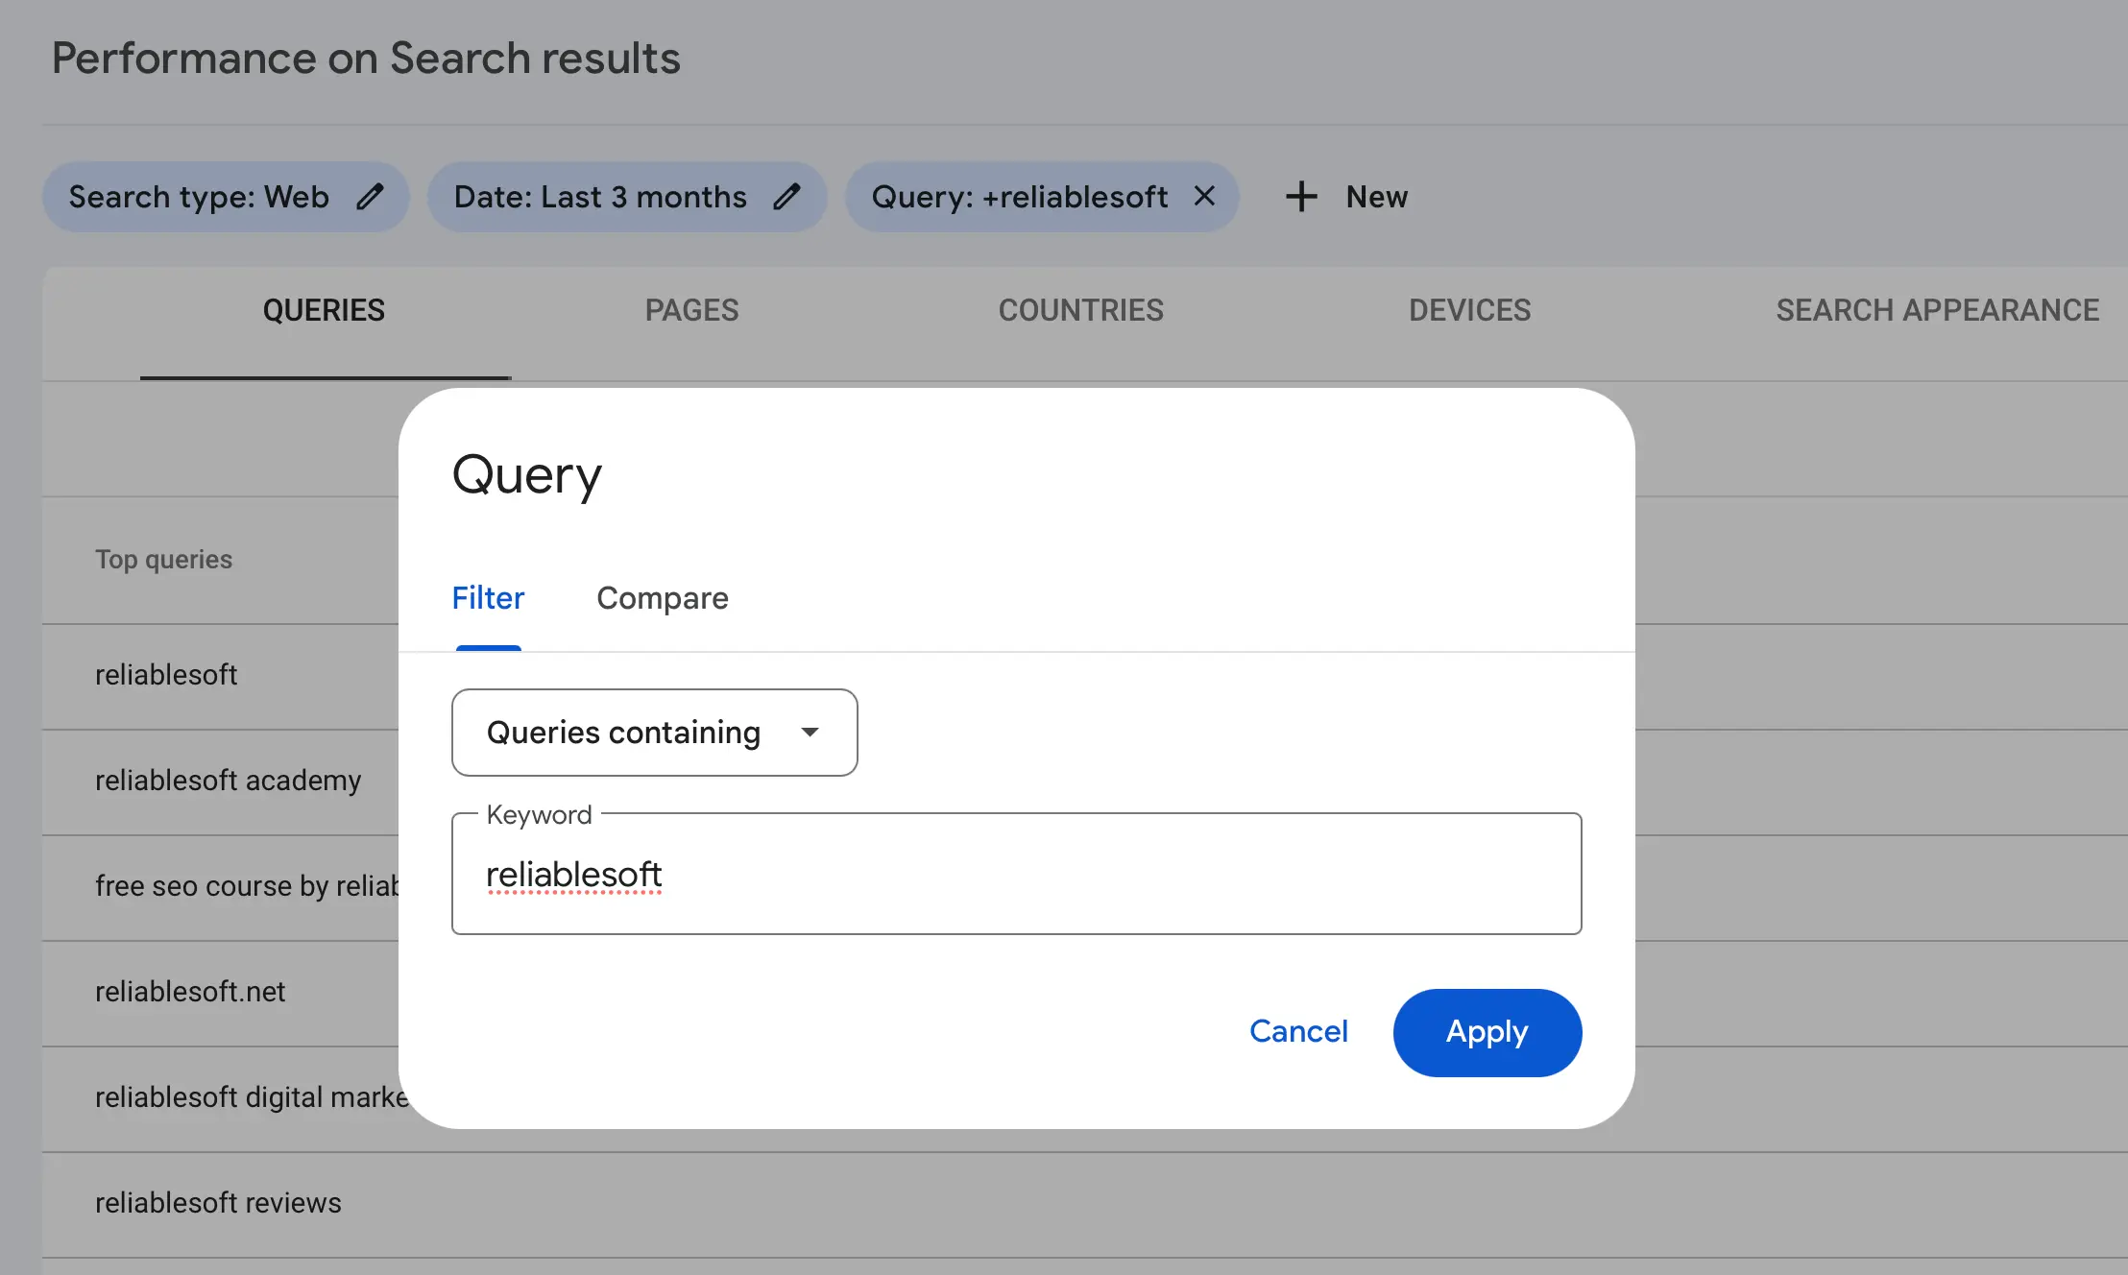Click the dropdown arrow in filter type
Viewport: 2128px width, 1275px height.
(x=810, y=733)
